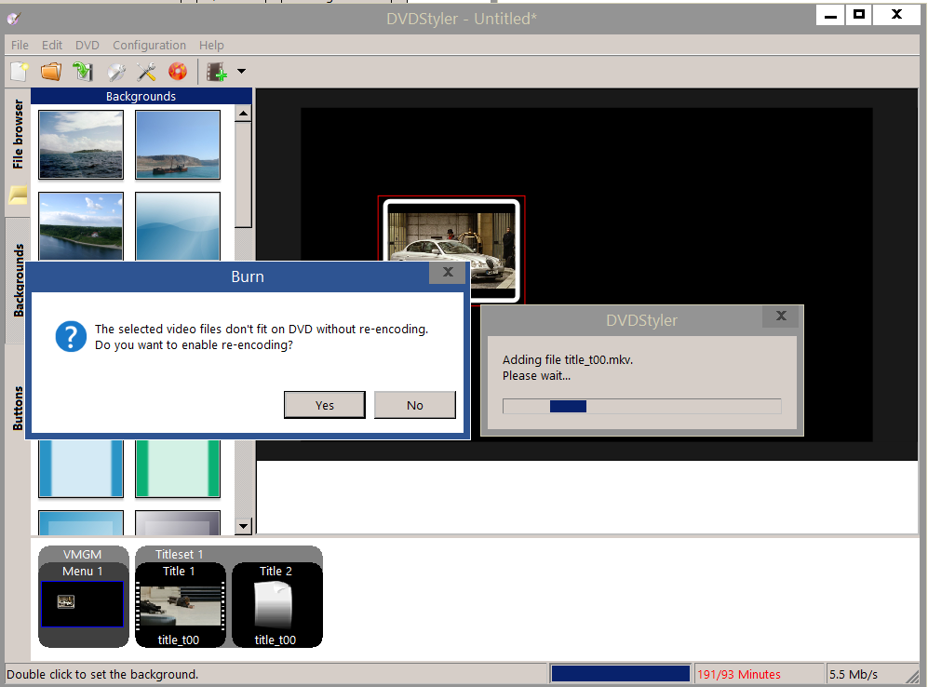Open the Configuration menu
This screenshot has height=687, width=928.
(149, 46)
